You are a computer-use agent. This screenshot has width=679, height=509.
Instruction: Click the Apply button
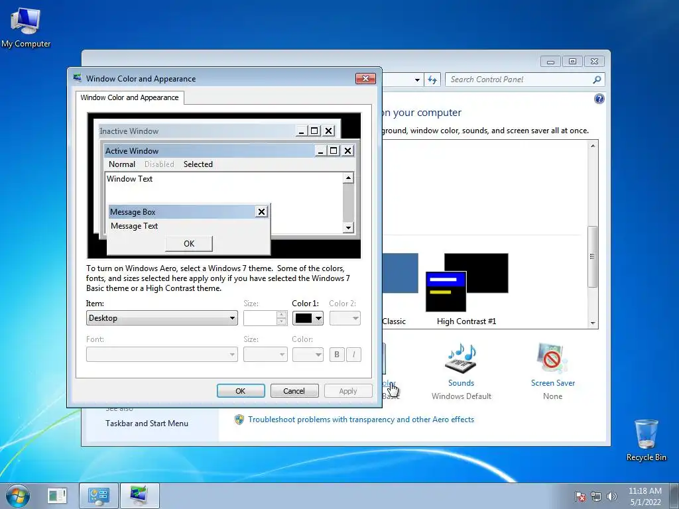(x=347, y=391)
